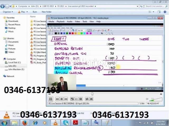Open the Playback menu in VLC
The image size is (169, 126).
coord(60,22)
